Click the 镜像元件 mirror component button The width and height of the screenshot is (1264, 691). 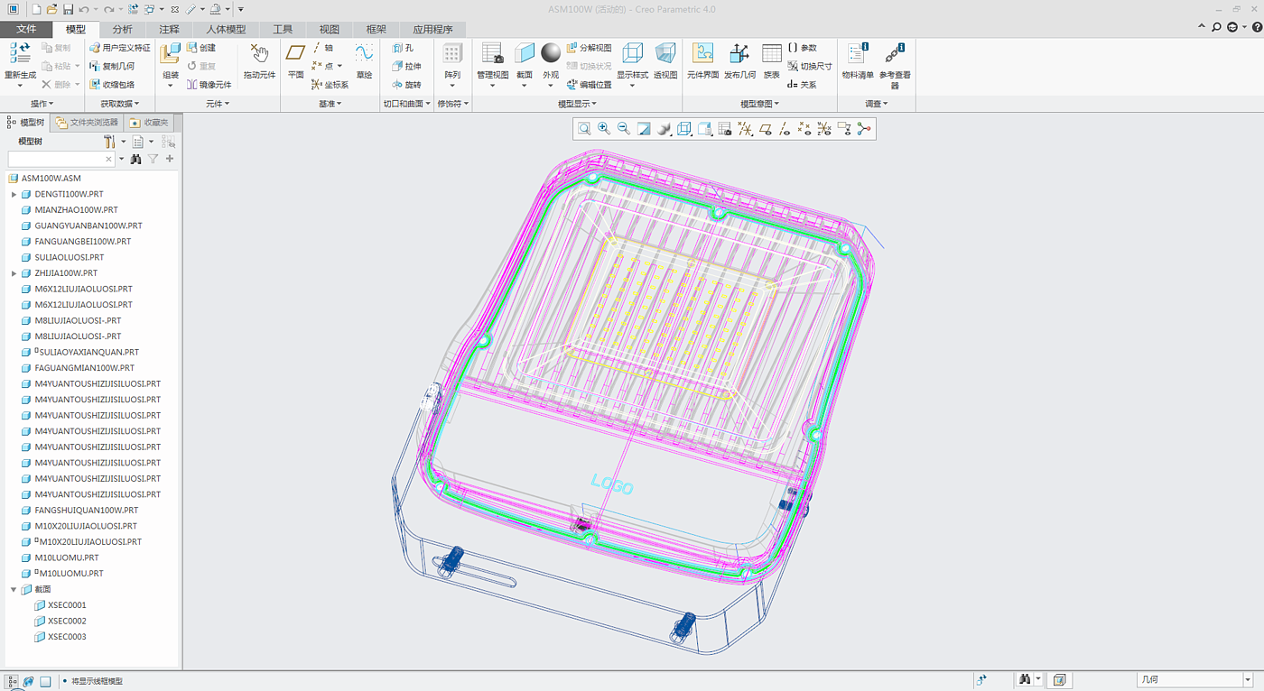click(x=209, y=85)
